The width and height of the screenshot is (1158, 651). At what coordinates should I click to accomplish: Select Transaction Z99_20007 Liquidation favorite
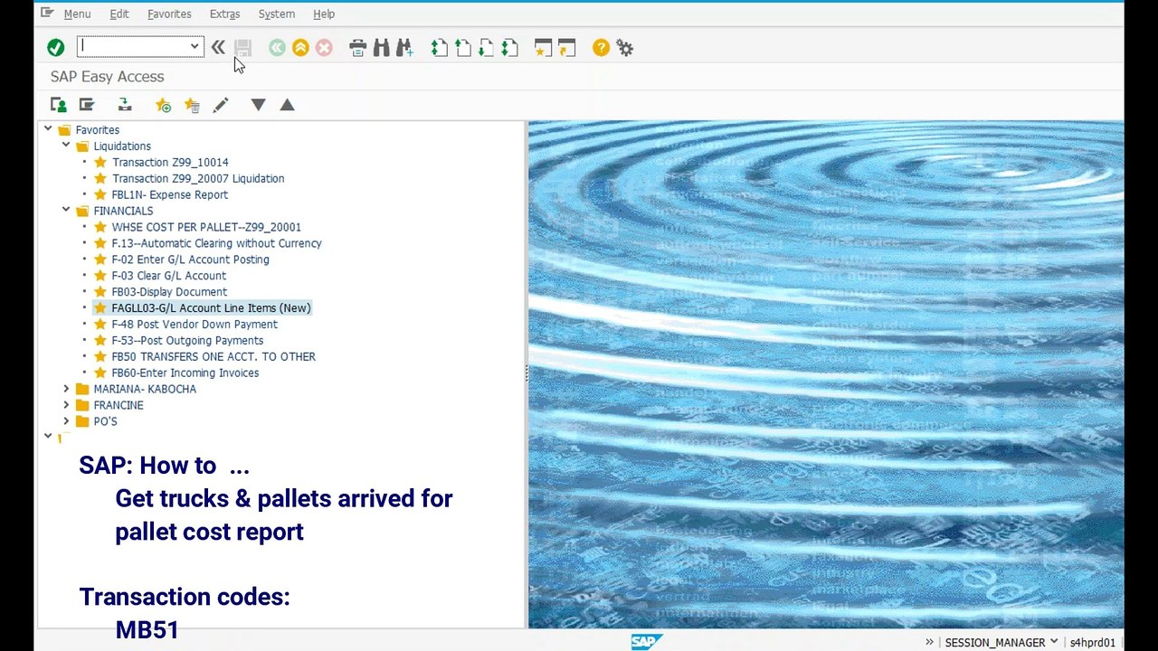[x=198, y=178]
